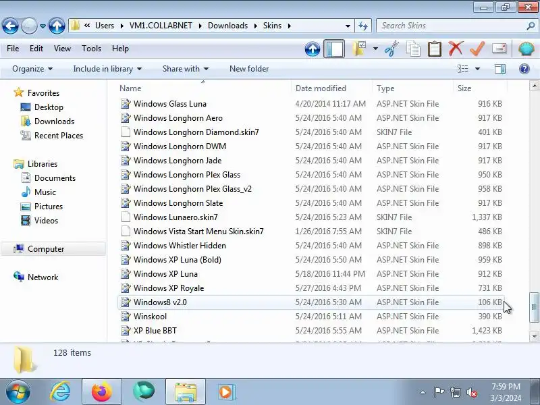Screen dimensions: 540x405
Task: Open the Organize dropdown
Action: pos(32,69)
